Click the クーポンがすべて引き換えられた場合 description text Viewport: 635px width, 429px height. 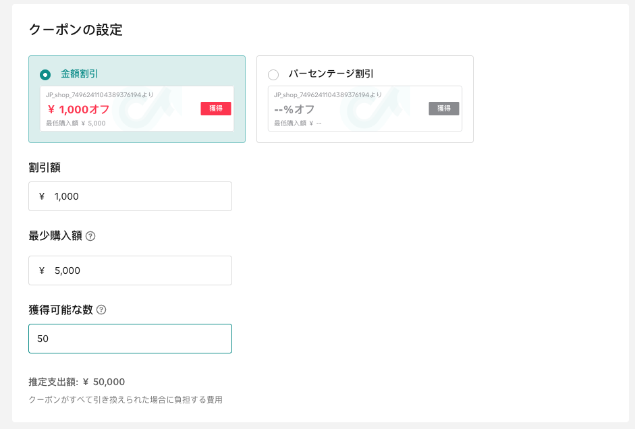click(125, 400)
